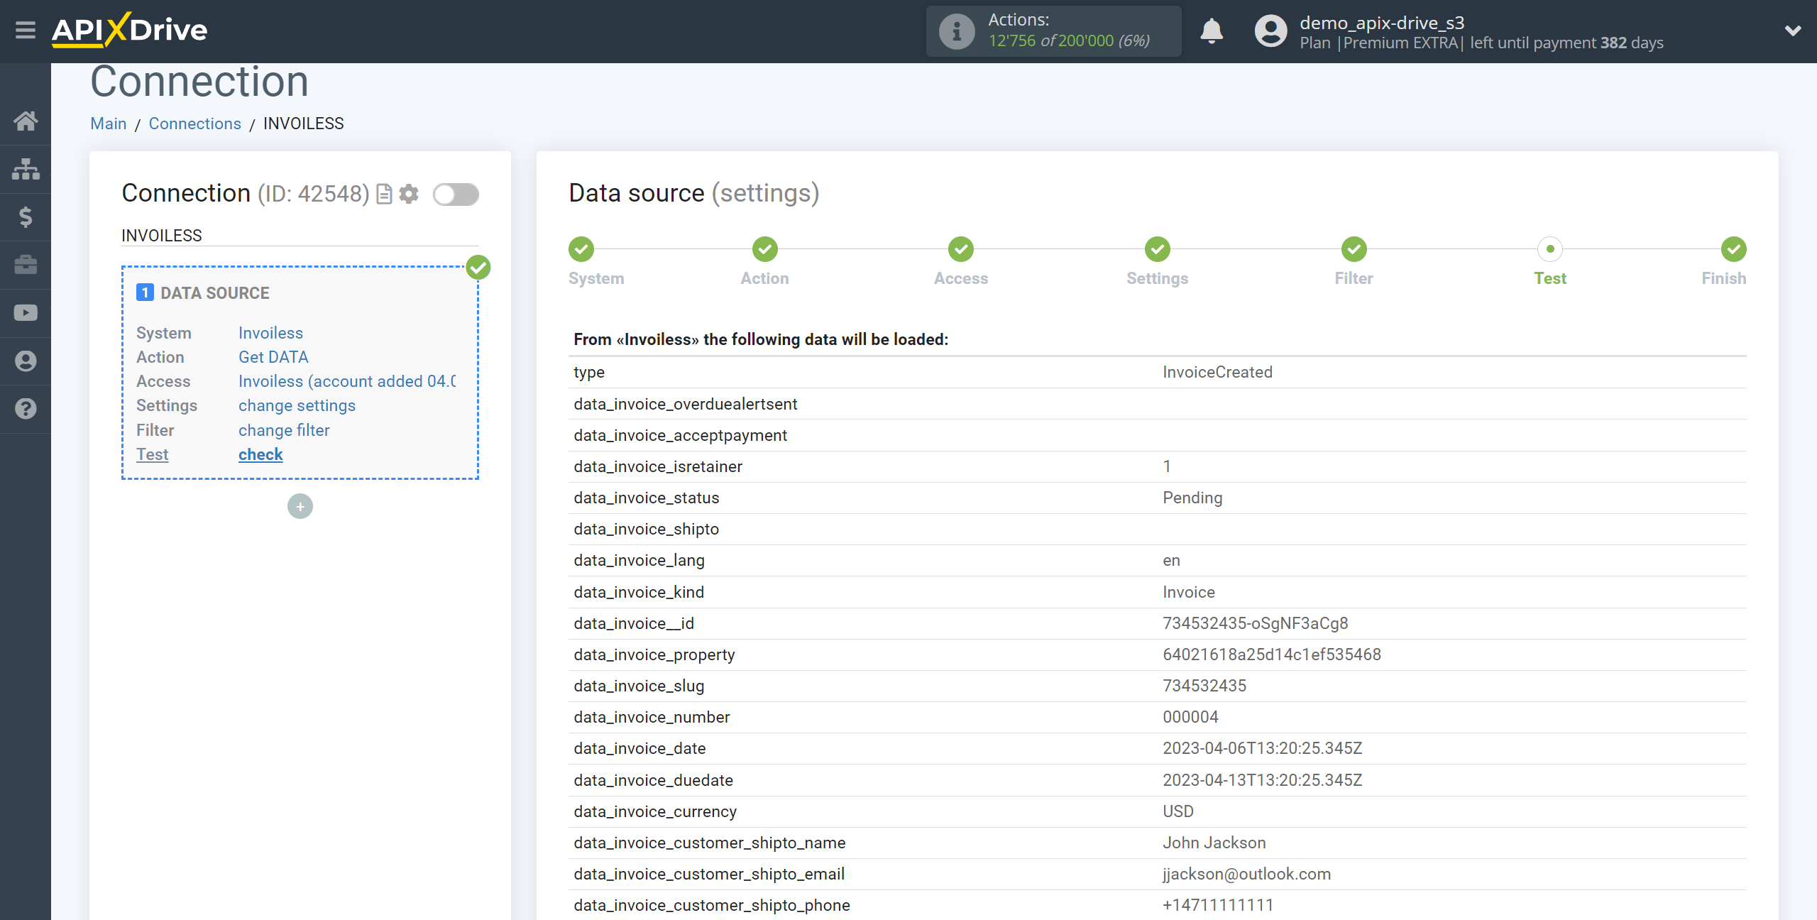Click the Get DATA action link
This screenshot has height=920, width=1817.
click(x=273, y=357)
